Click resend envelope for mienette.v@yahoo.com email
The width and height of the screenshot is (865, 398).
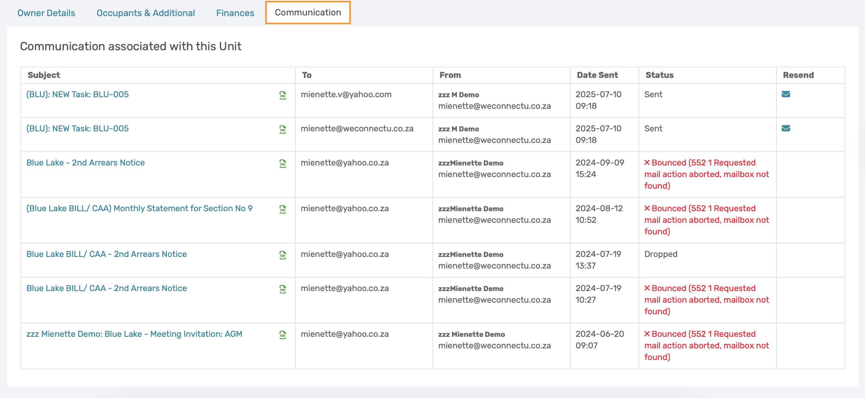click(786, 94)
